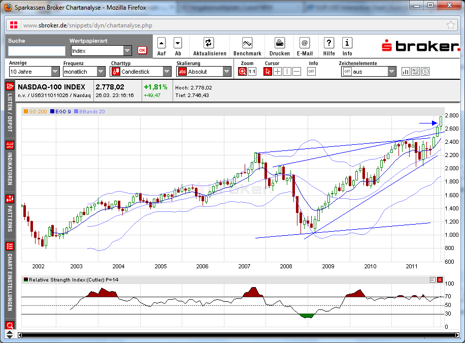Toggle the Info off switch
Screen dimensions: 465x343
[x=311, y=72]
